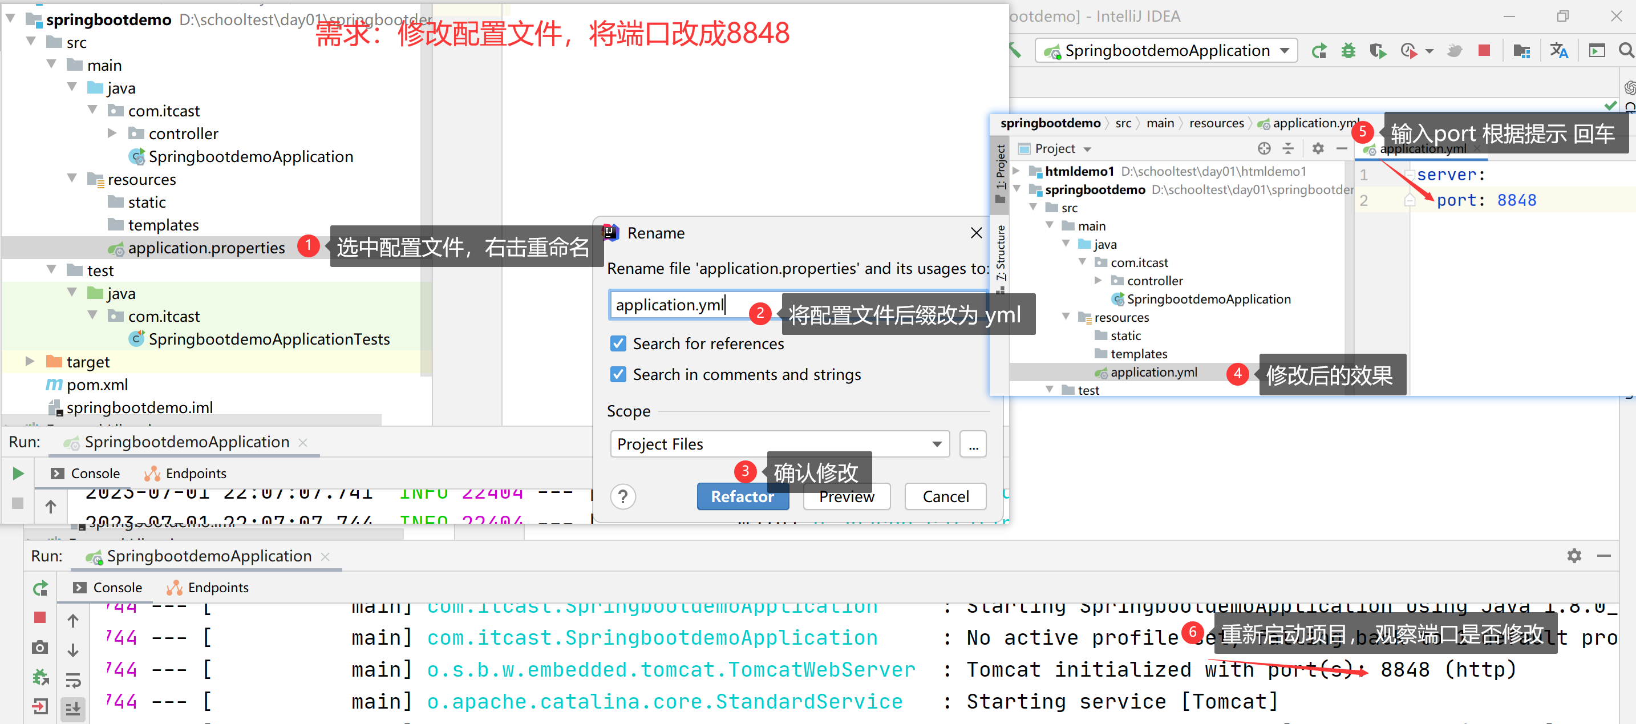The height and width of the screenshot is (724, 1636).
Task: Select opened file using the crosshair icon
Action: click(1264, 148)
